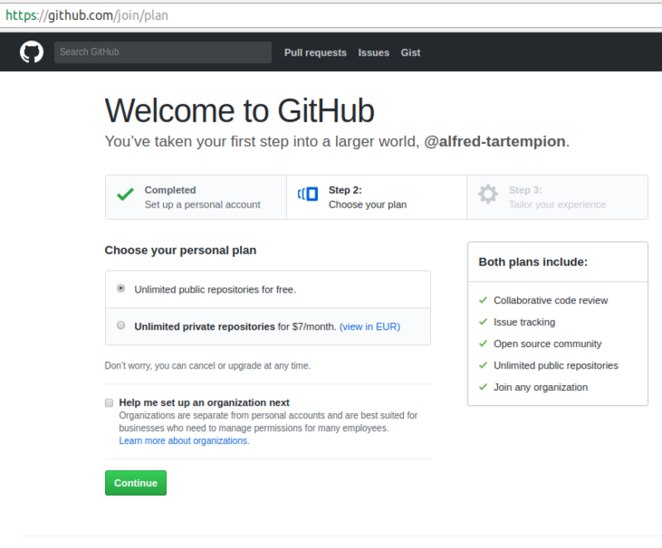Viewport: 662px width, 548px height.
Task: Focus the Search GitHub field
Action: (162, 52)
